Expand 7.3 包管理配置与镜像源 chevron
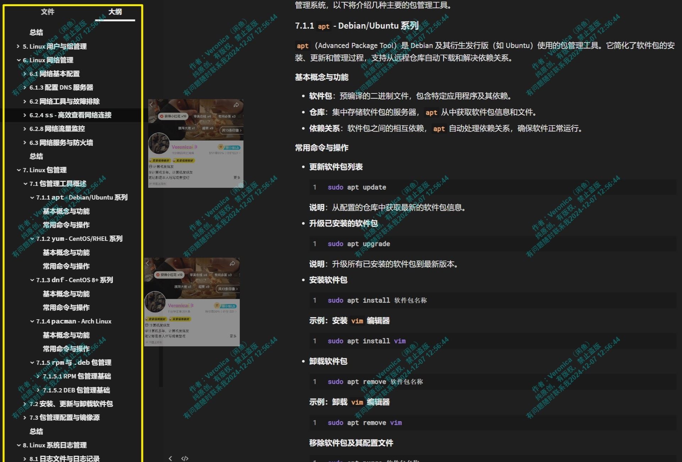This screenshot has height=462, width=682. click(25, 417)
